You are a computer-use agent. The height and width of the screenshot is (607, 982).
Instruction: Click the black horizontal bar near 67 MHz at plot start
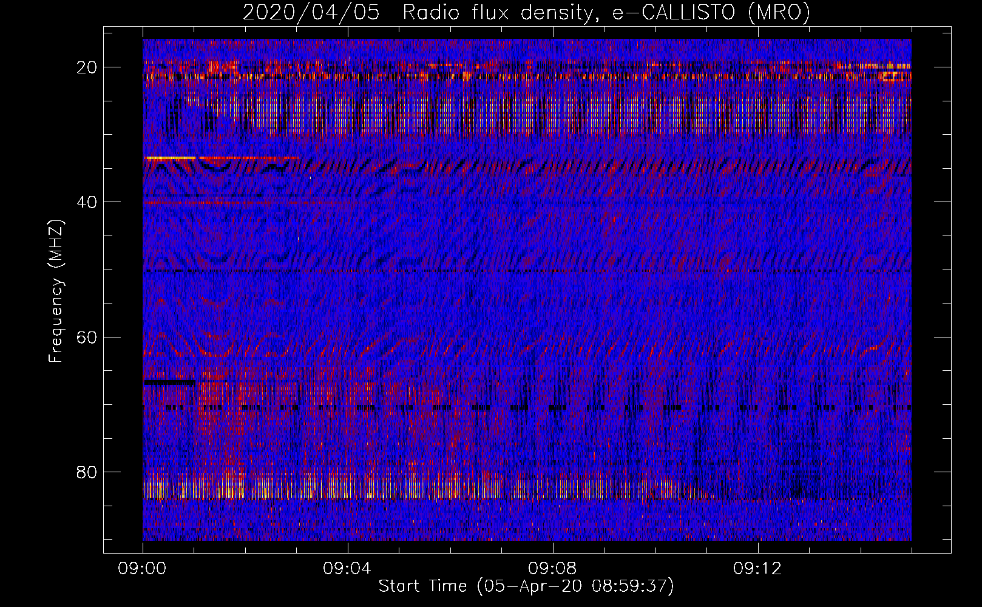pyautogui.click(x=169, y=382)
